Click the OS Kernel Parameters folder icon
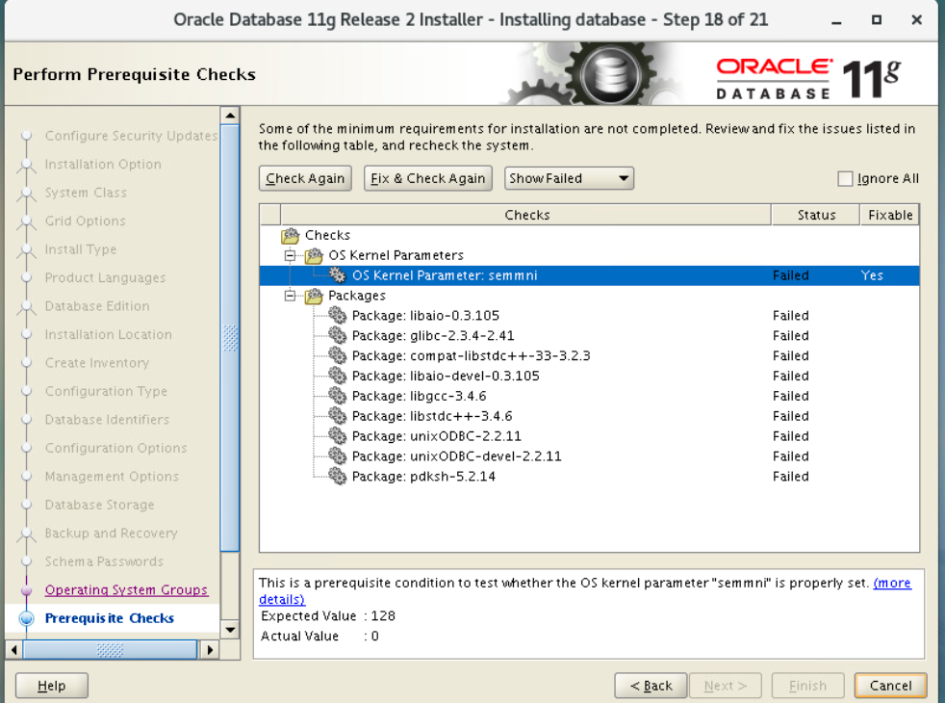Screen dimensions: 945x703 click(314, 255)
